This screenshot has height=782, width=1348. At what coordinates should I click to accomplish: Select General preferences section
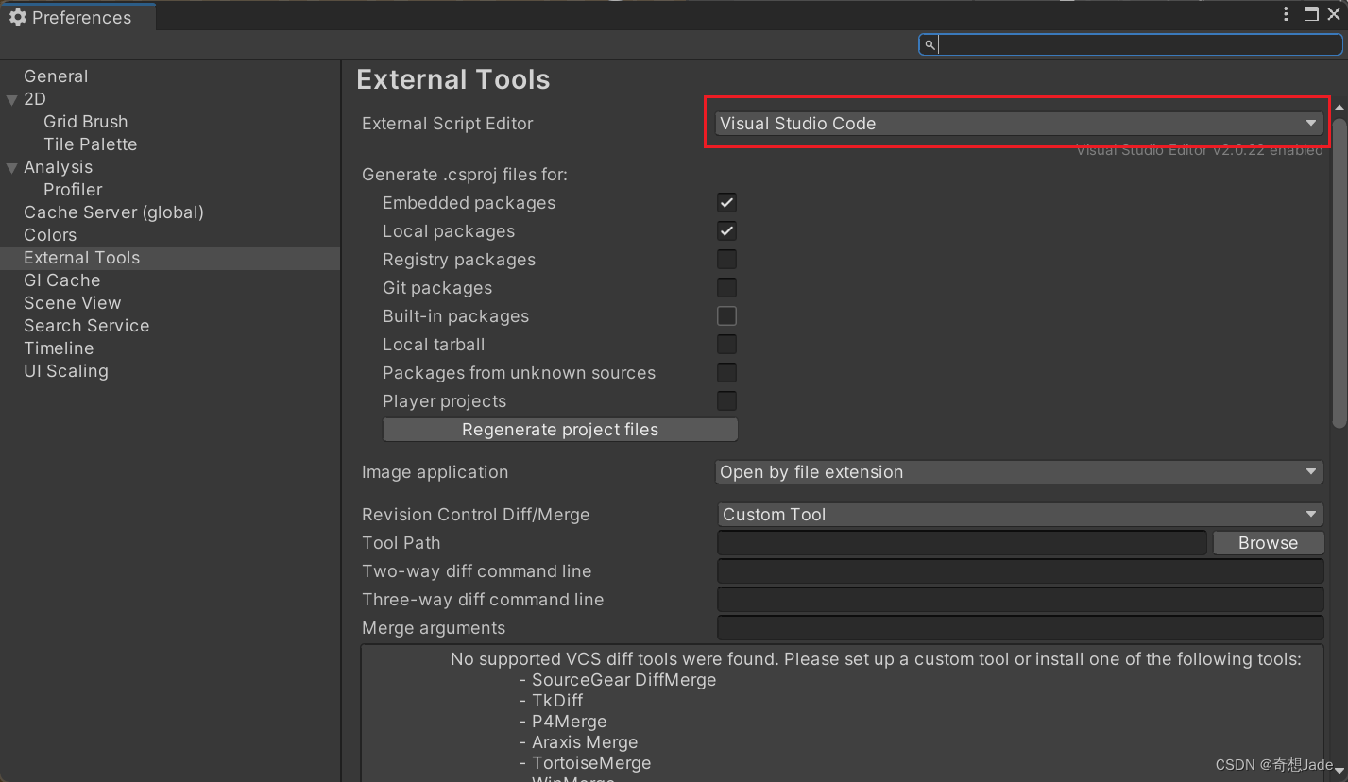(56, 76)
